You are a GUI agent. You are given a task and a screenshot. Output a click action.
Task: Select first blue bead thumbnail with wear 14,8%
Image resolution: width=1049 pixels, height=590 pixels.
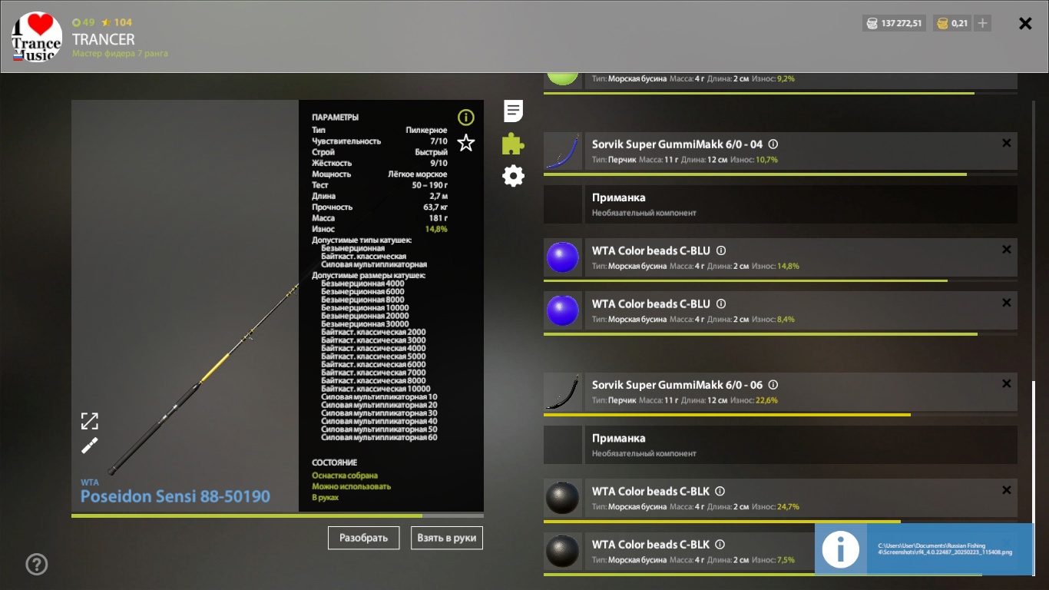coord(563,257)
